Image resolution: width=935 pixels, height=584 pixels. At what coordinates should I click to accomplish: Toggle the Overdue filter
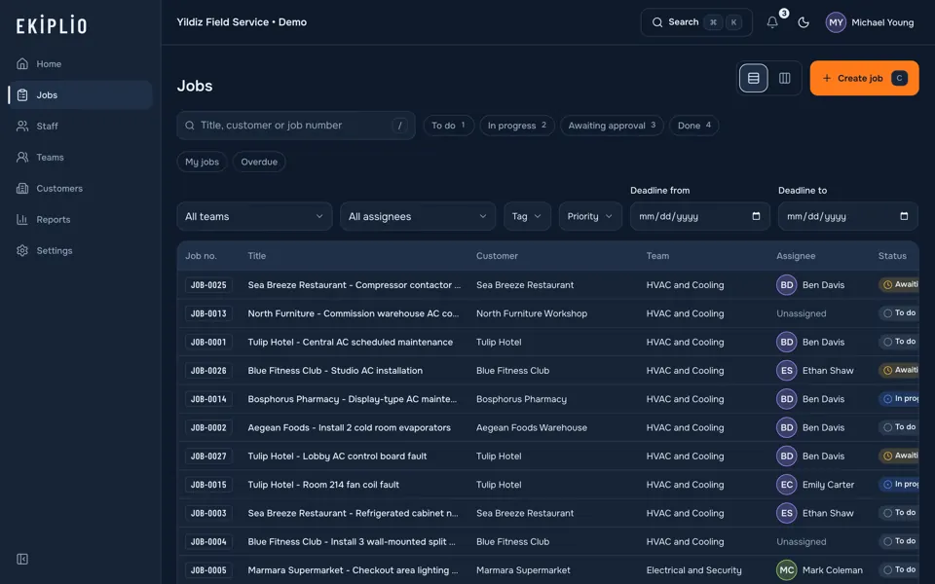coord(259,162)
